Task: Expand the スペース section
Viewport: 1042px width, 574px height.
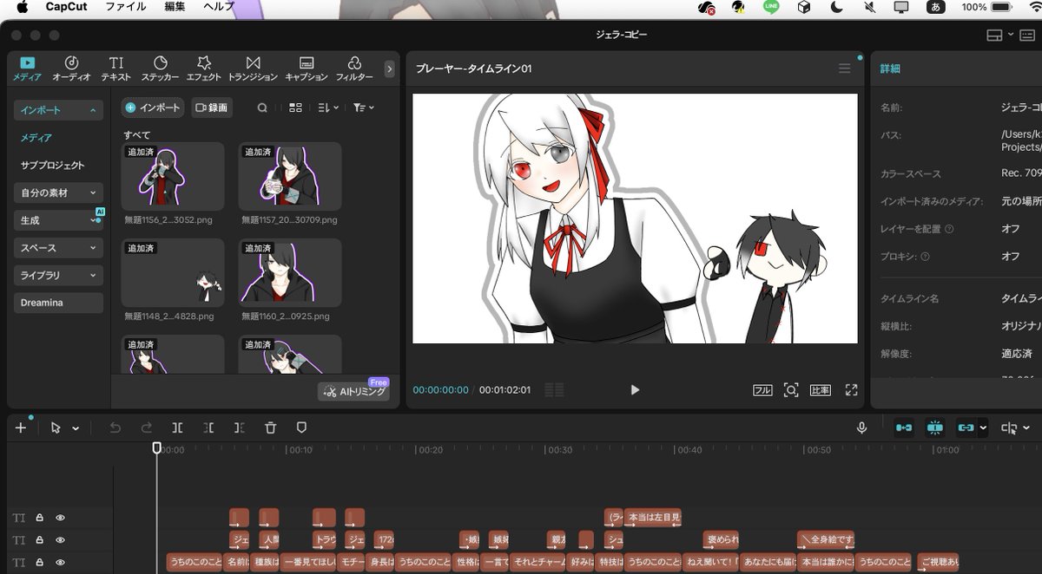Action: 58,248
